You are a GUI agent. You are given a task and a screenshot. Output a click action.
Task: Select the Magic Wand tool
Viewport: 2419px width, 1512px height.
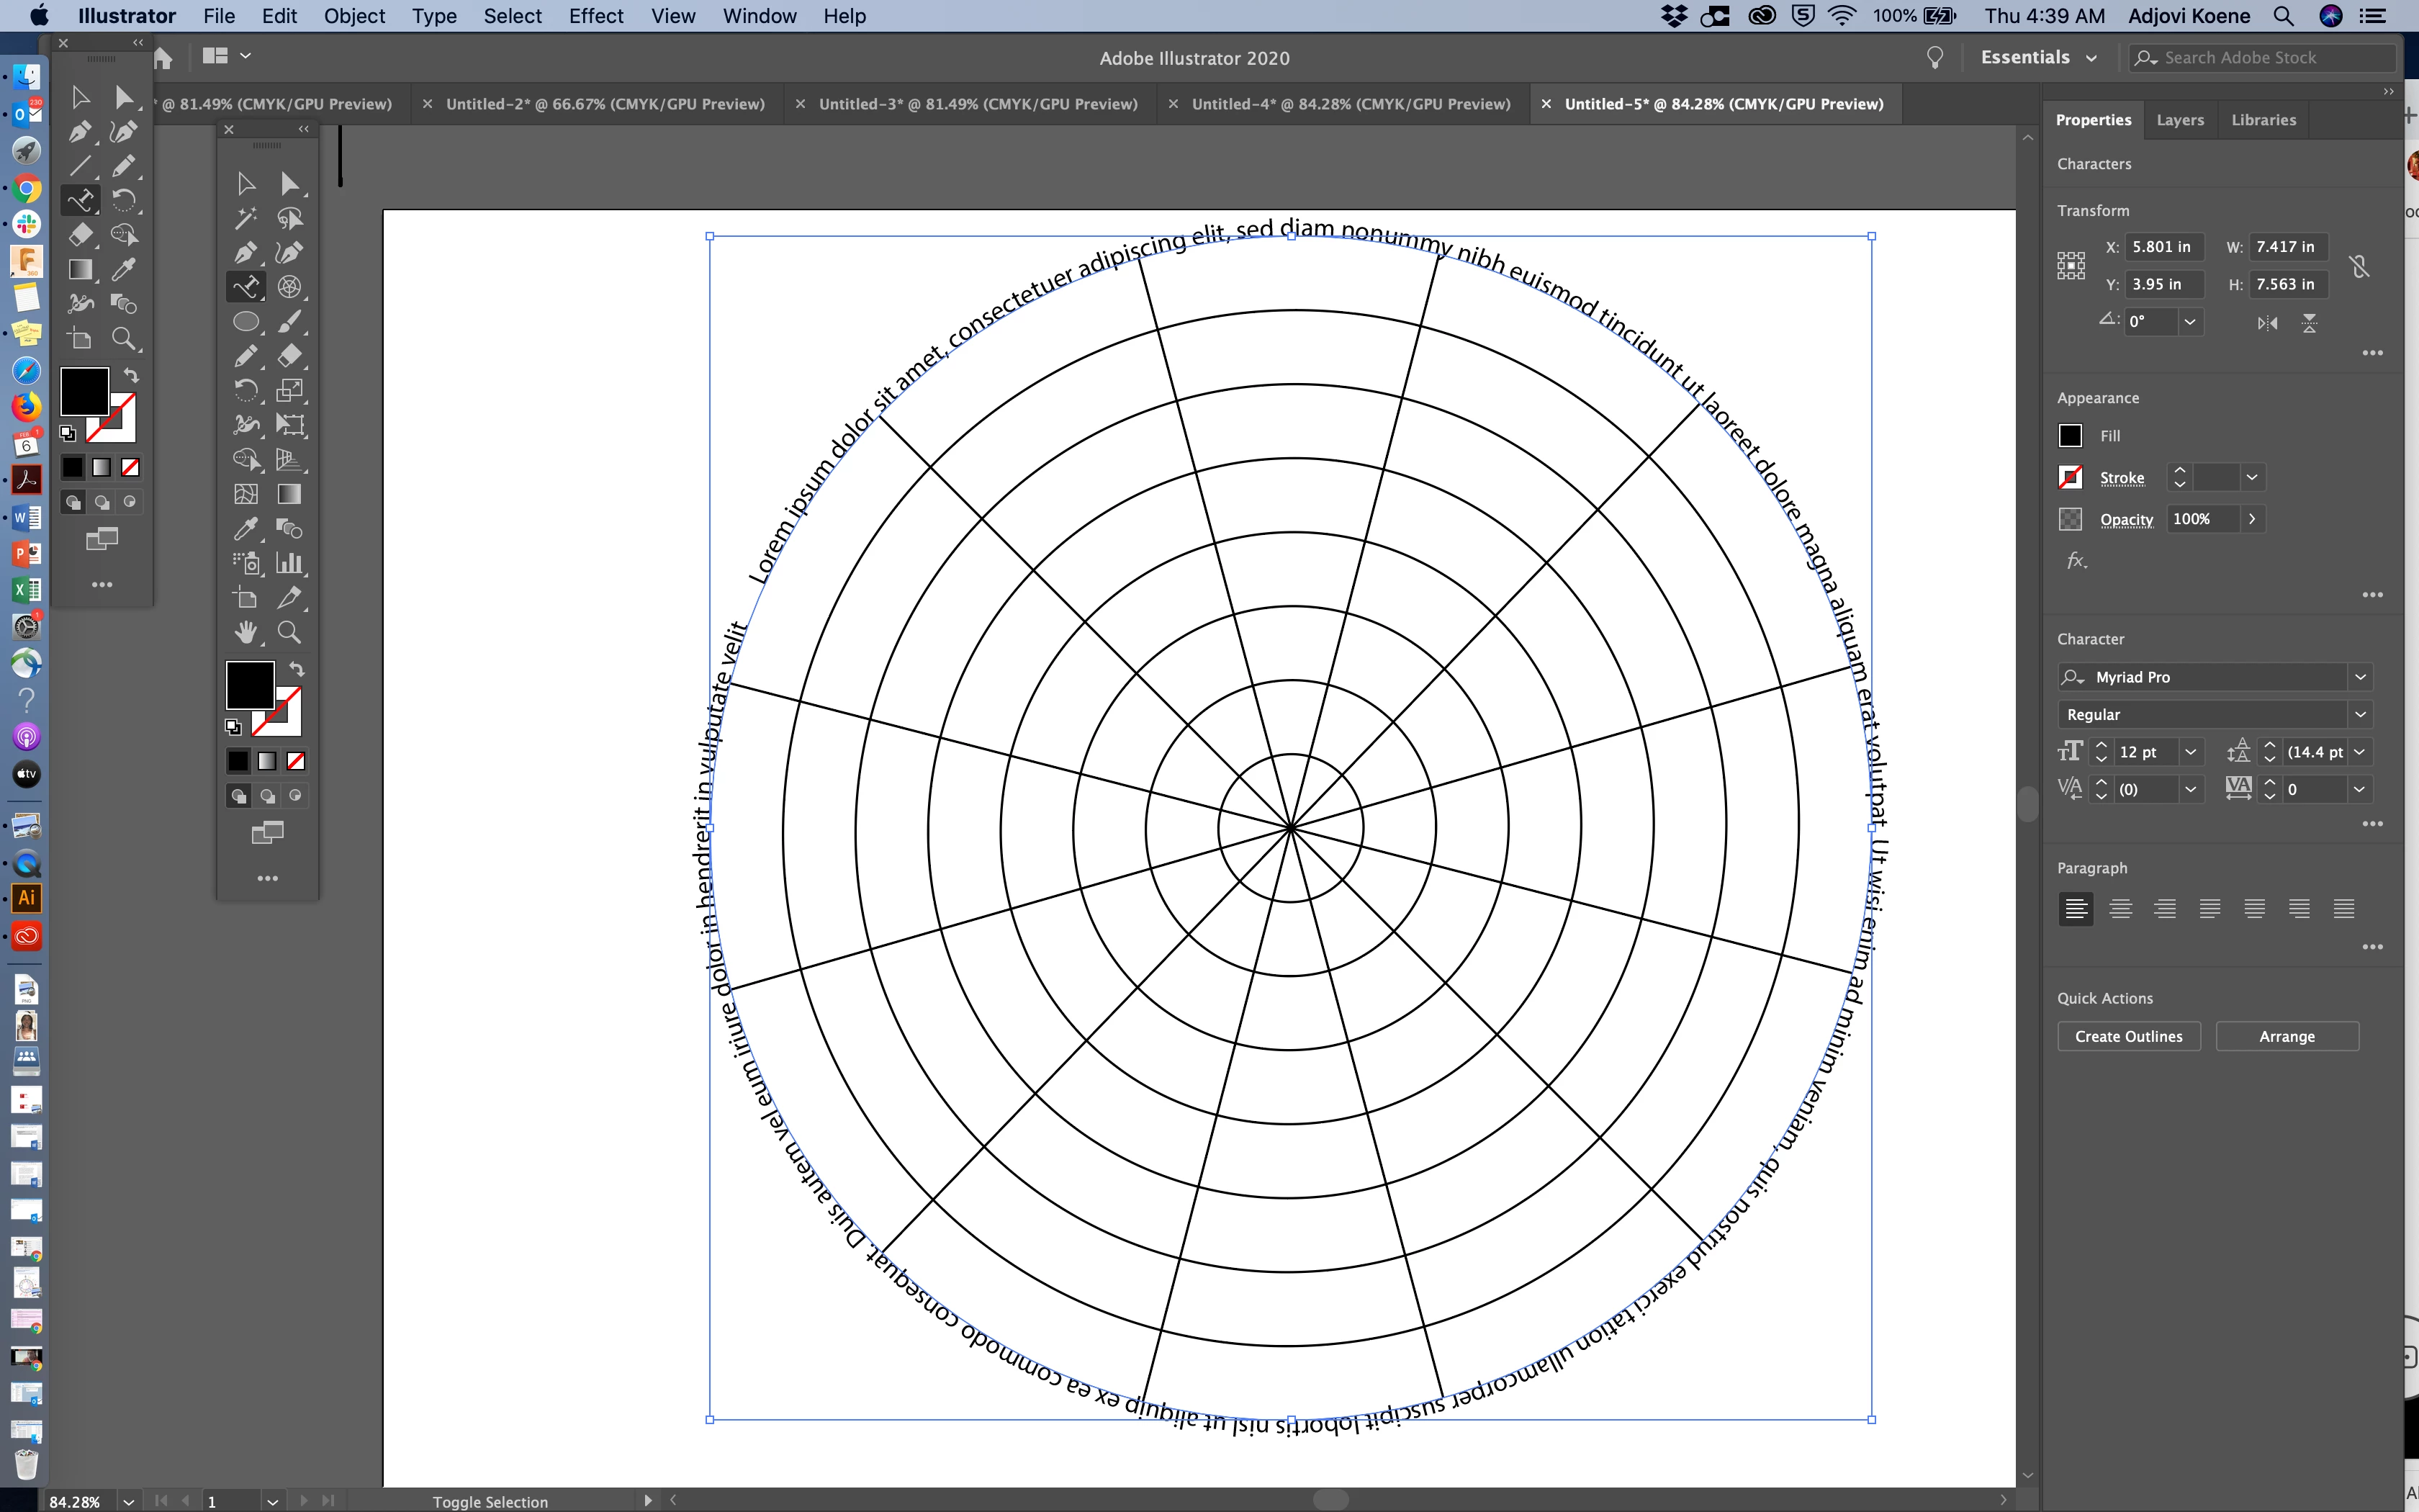[246, 218]
